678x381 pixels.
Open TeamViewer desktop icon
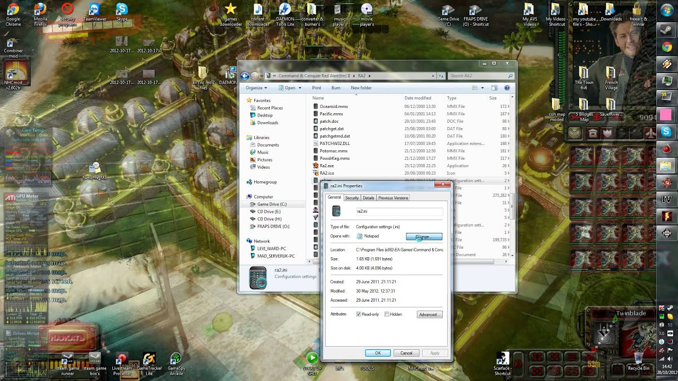(x=95, y=14)
